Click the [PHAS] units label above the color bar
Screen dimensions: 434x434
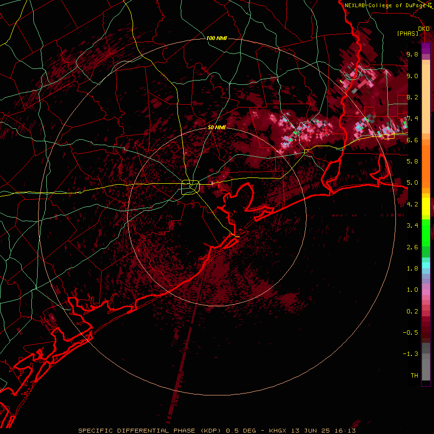tap(407, 33)
